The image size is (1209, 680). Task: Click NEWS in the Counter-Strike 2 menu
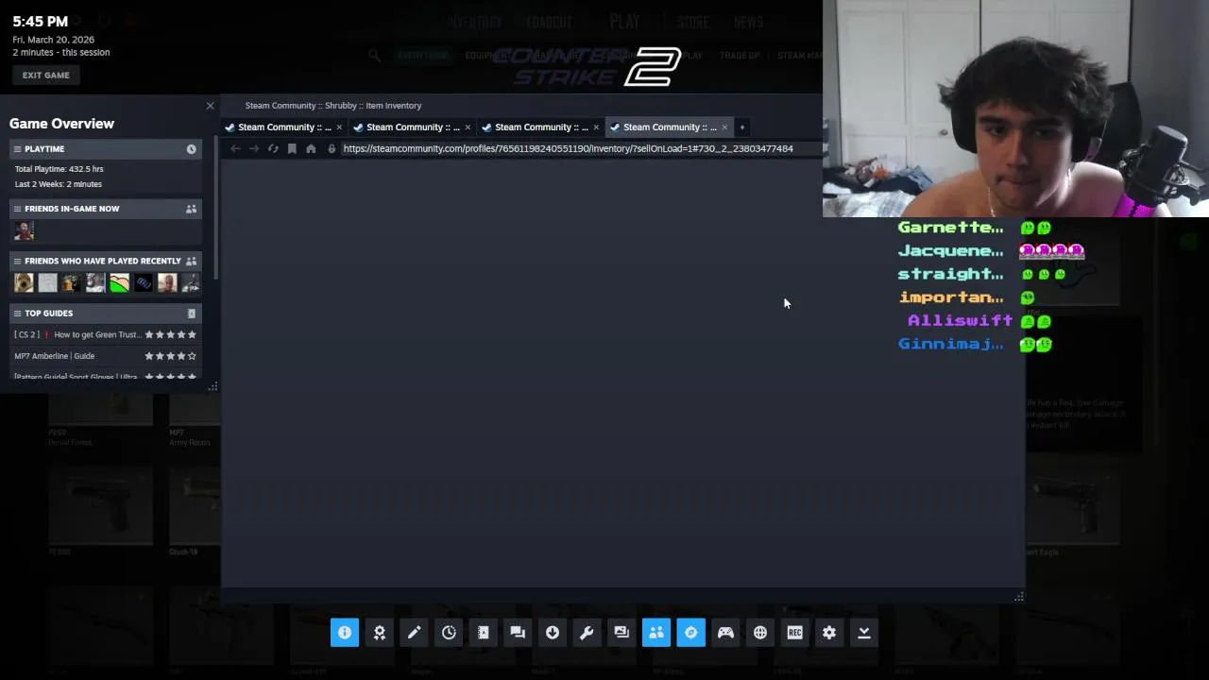[748, 22]
